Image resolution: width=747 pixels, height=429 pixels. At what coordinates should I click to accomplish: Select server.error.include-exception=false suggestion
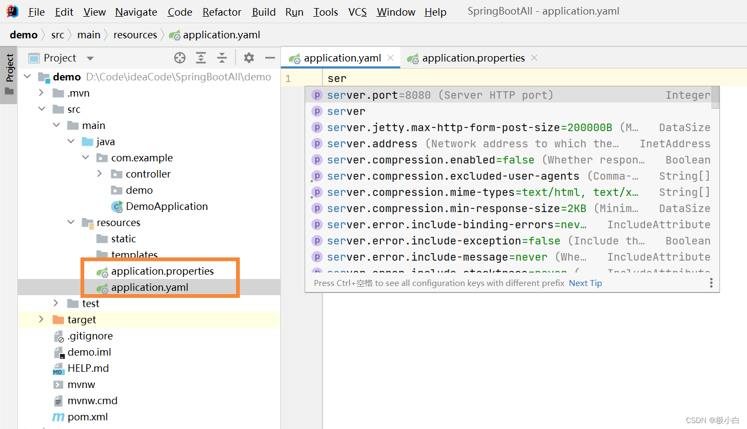pyautogui.click(x=508, y=241)
